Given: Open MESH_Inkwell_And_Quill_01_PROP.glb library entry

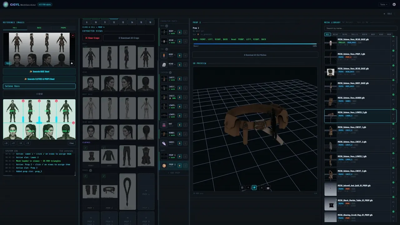Looking at the screenshot, I should pos(361,189).
